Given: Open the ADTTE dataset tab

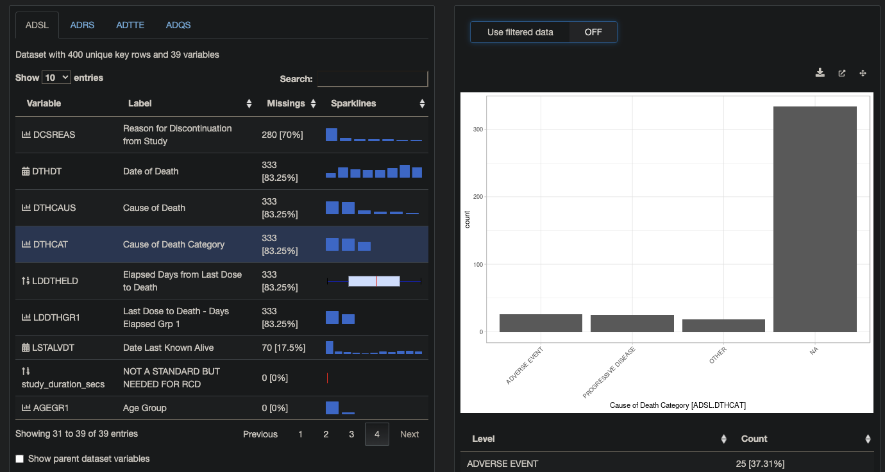Looking at the screenshot, I should tap(130, 25).
